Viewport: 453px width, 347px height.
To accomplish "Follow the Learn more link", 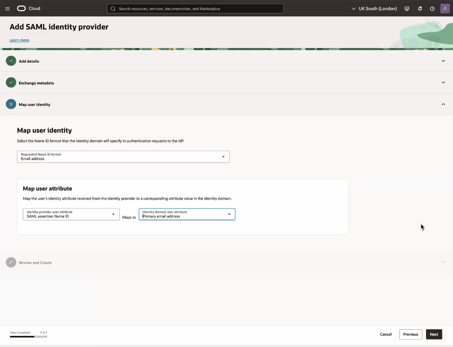I will 19,40.
